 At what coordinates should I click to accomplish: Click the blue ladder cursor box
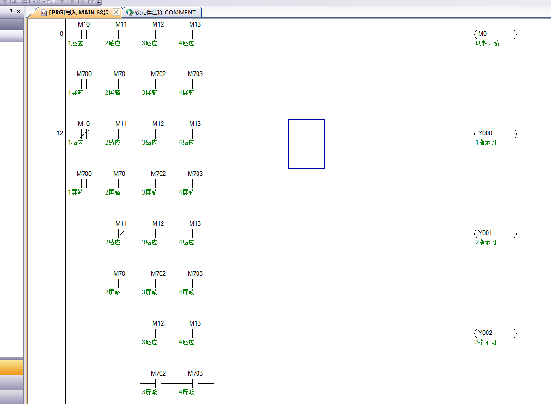(x=306, y=144)
